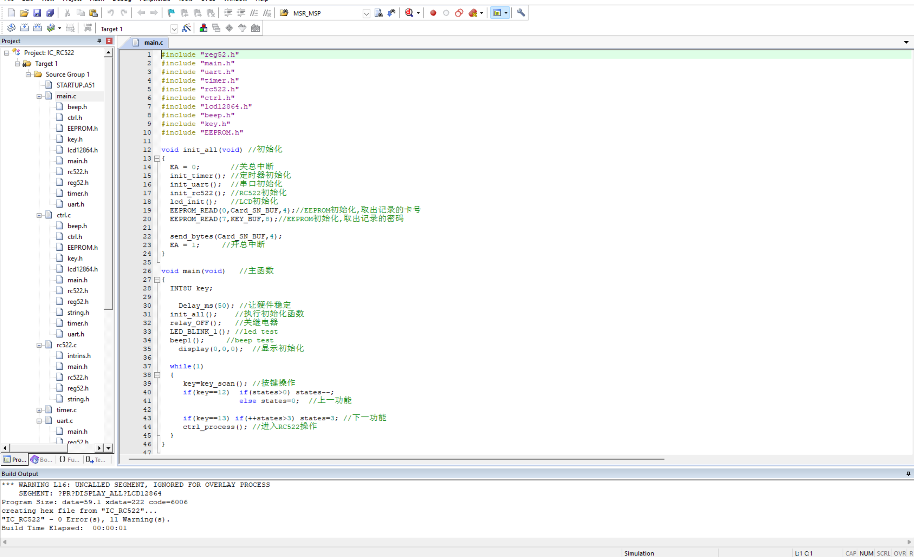Click the Download to flash LOAD icon
Image resolution: width=914 pixels, height=557 pixels.
click(x=87, y=28)
